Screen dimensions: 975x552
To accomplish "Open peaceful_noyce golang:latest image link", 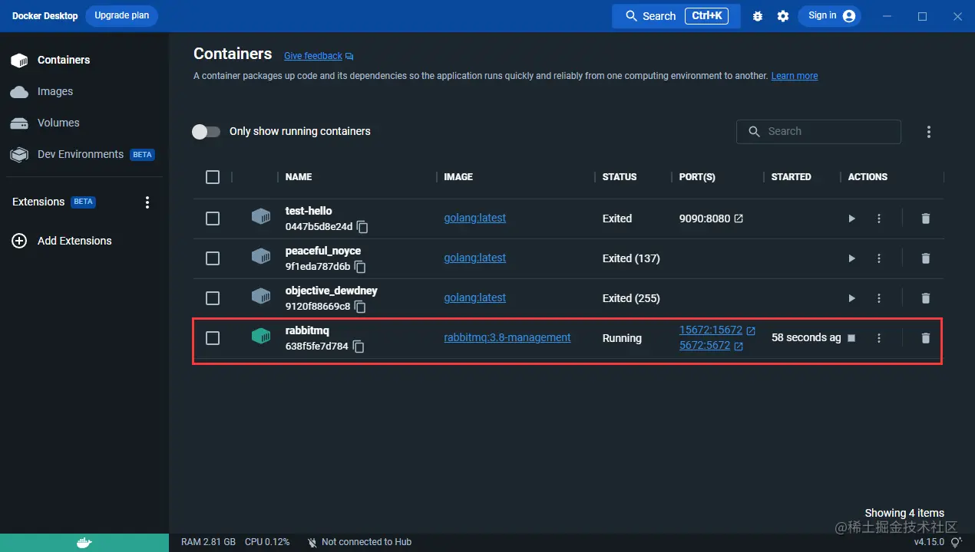I will point(475,258).
